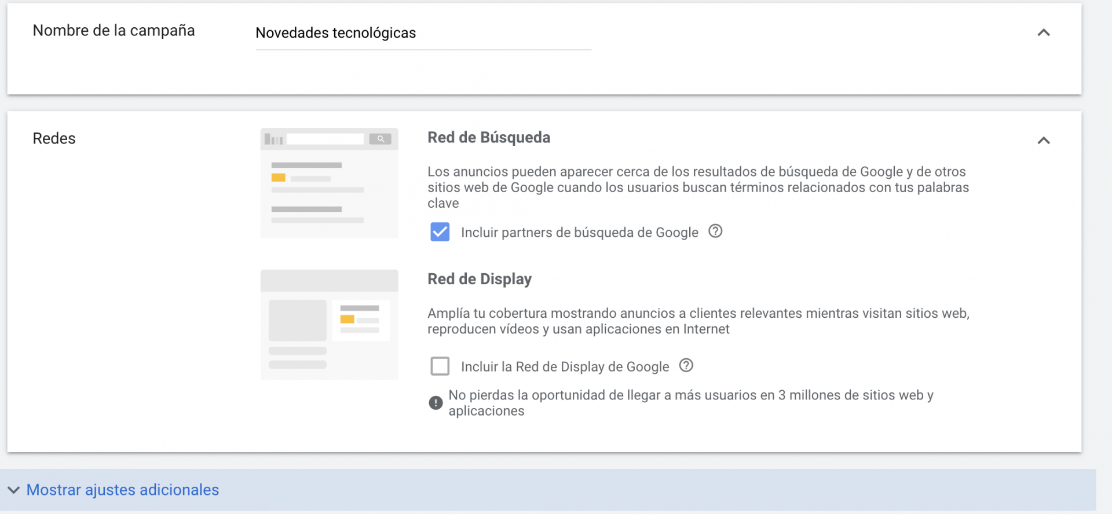The image size is (1112, 514).
Task: Click the Red de Display illustration thumbnail
Action: pos(329,325)
